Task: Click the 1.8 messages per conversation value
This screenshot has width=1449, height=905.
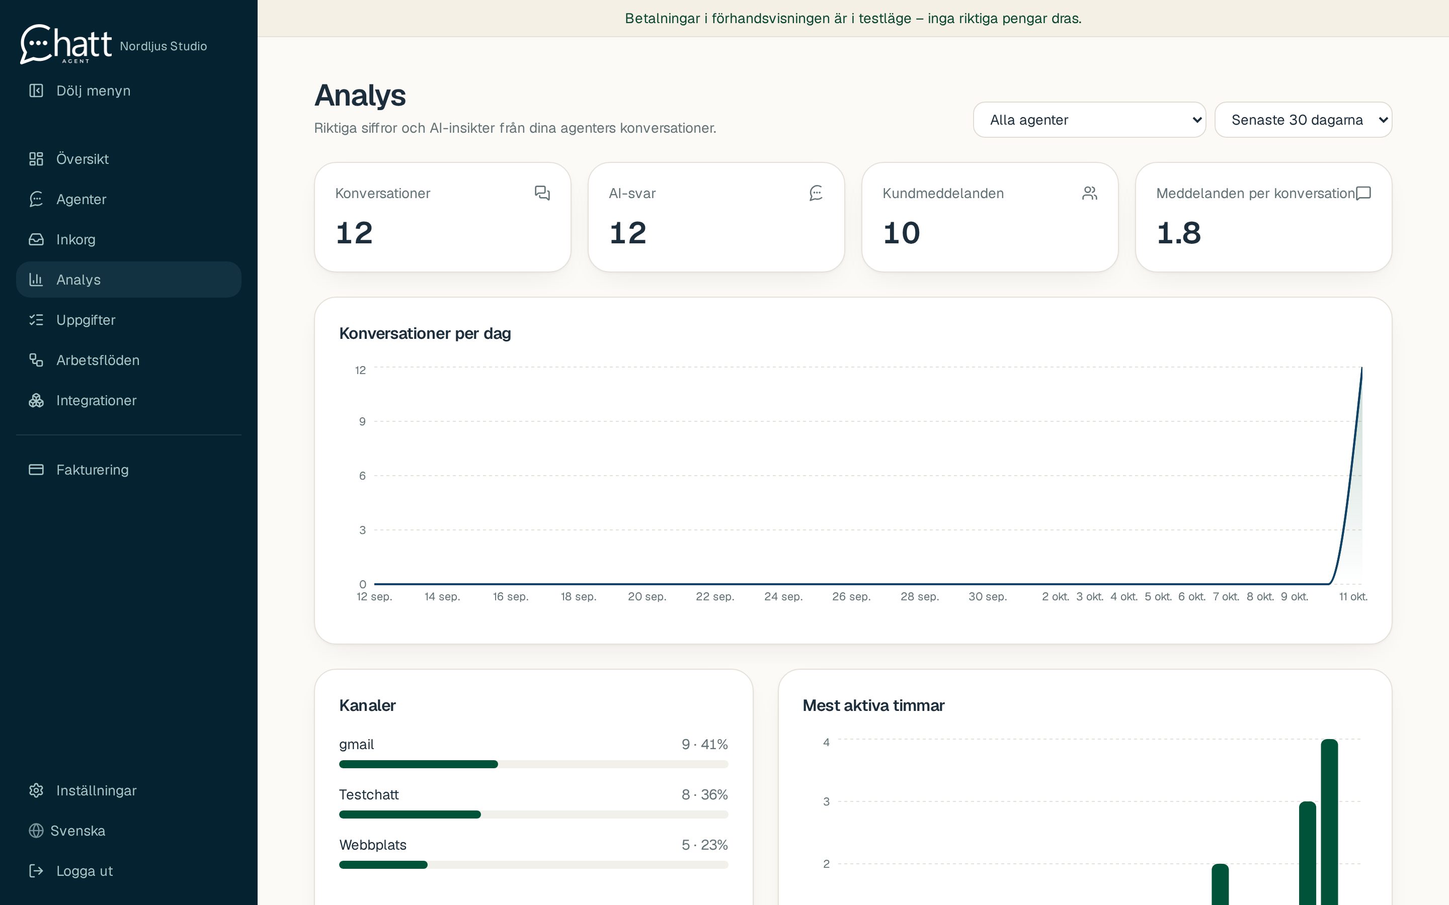Action: (x=1178, y=233)
